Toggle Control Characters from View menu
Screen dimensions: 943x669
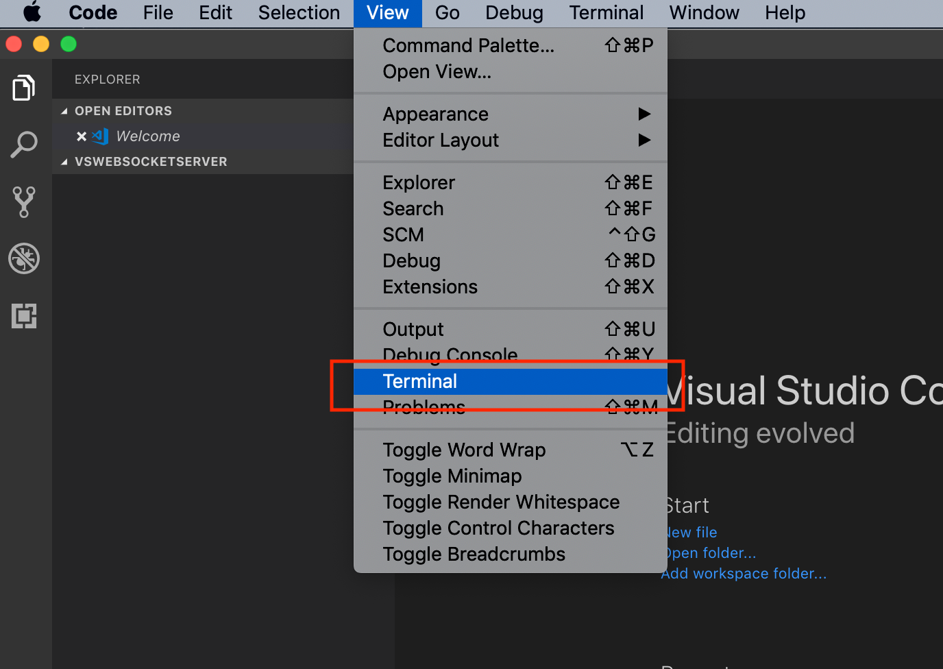511,528
